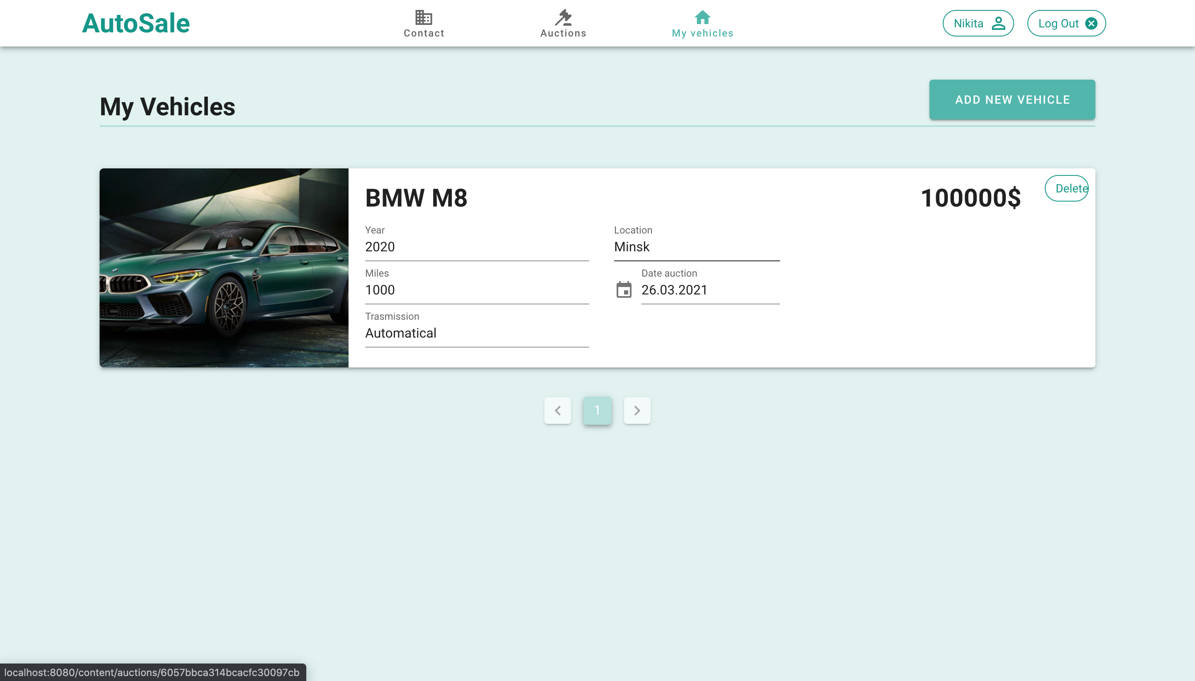Viewport: 1195px width, 681px height.
Task: Click page 1 pagination control
Action: click(597, 410)
